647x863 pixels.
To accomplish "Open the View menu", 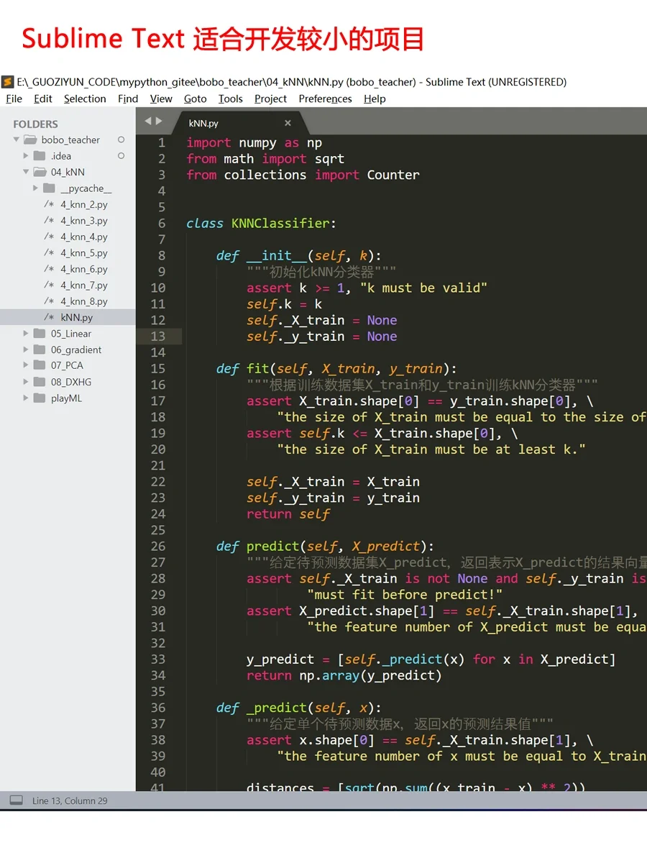I will 161,99.
